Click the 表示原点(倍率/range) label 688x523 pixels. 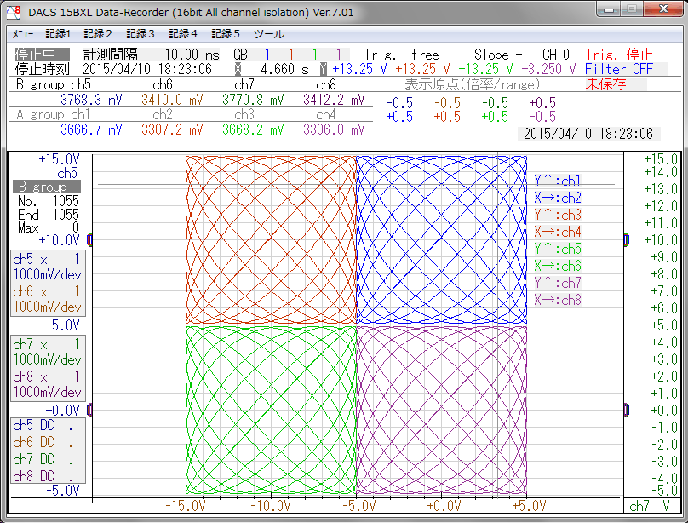tap(472, 84)
